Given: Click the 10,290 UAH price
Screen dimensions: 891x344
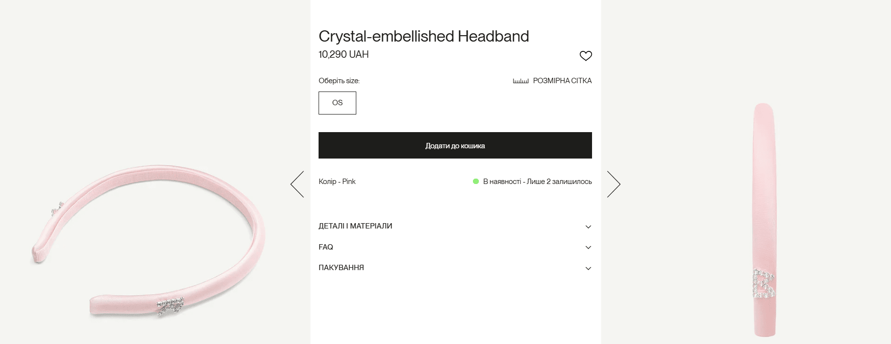Looking at the screenshot, I should [x=344, y=54].
